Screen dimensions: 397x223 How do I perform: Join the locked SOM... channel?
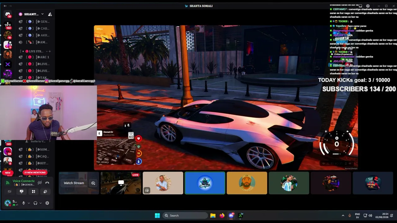click(34, 150)
